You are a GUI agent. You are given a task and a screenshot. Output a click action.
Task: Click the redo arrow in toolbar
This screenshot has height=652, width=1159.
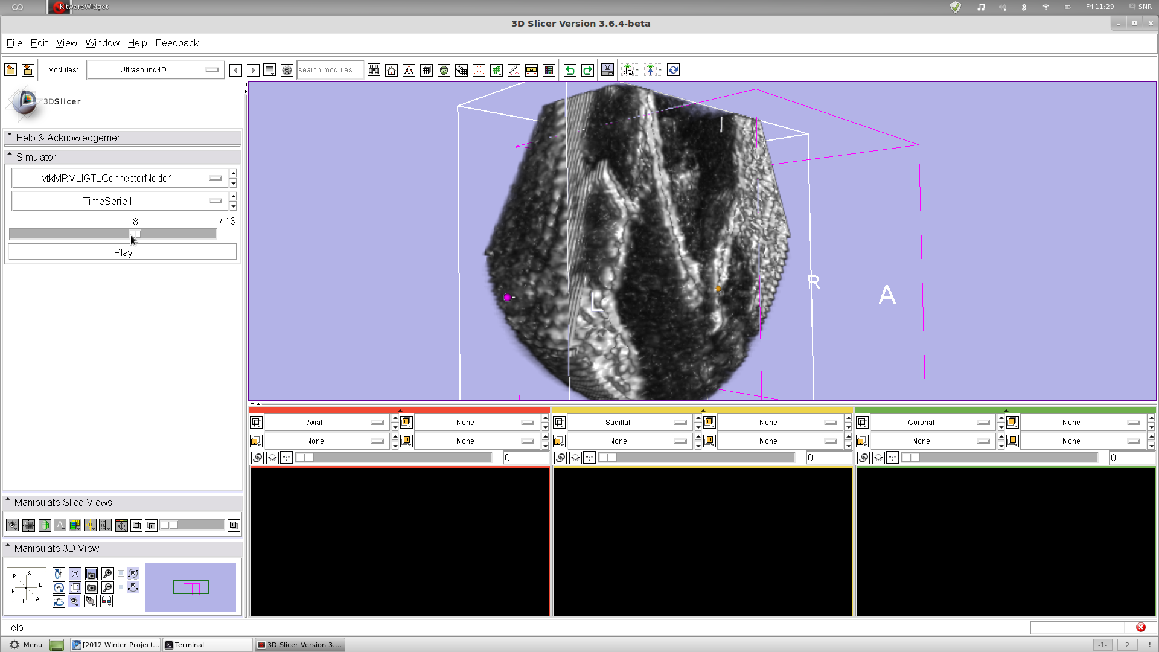pos(587,70)
